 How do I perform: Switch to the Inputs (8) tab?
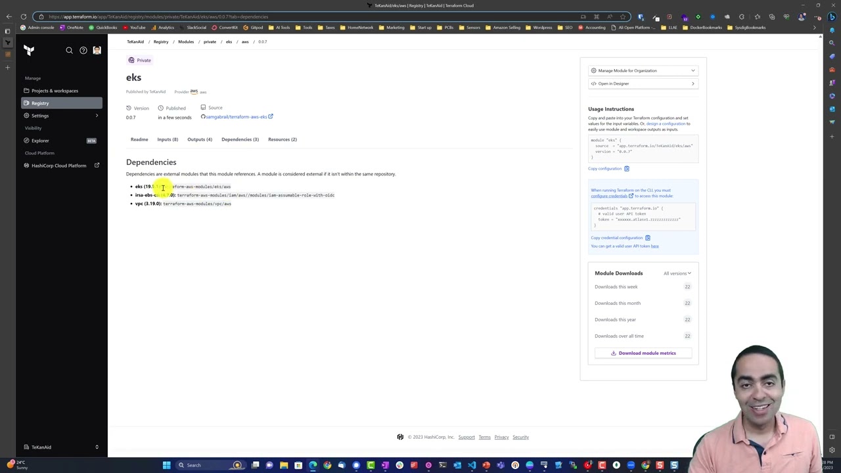(168, 139)
